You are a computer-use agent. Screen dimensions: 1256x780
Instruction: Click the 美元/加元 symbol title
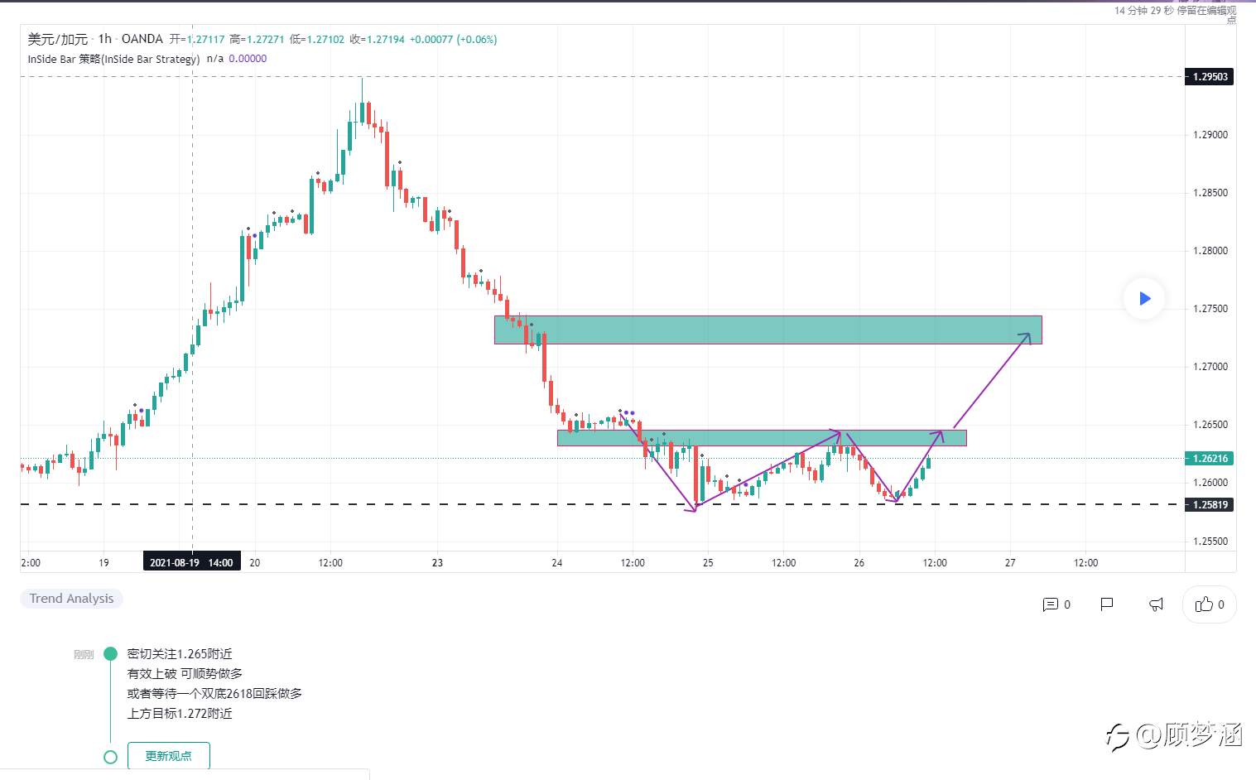tap(57, 39)
